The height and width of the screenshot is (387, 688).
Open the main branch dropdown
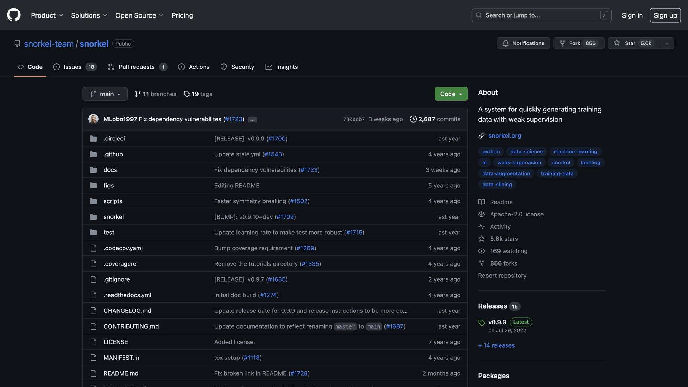pyautogui.click(x=105, y=94)
